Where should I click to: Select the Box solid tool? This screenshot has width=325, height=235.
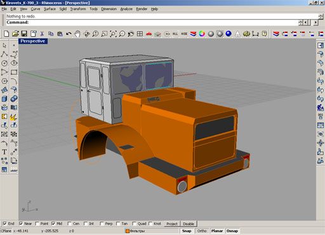[x=4, y=99]
